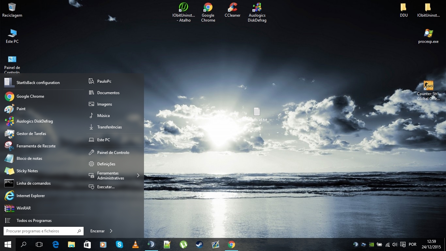Open Documentos from the Start menu
446x251 pixels.
point(108,93)
